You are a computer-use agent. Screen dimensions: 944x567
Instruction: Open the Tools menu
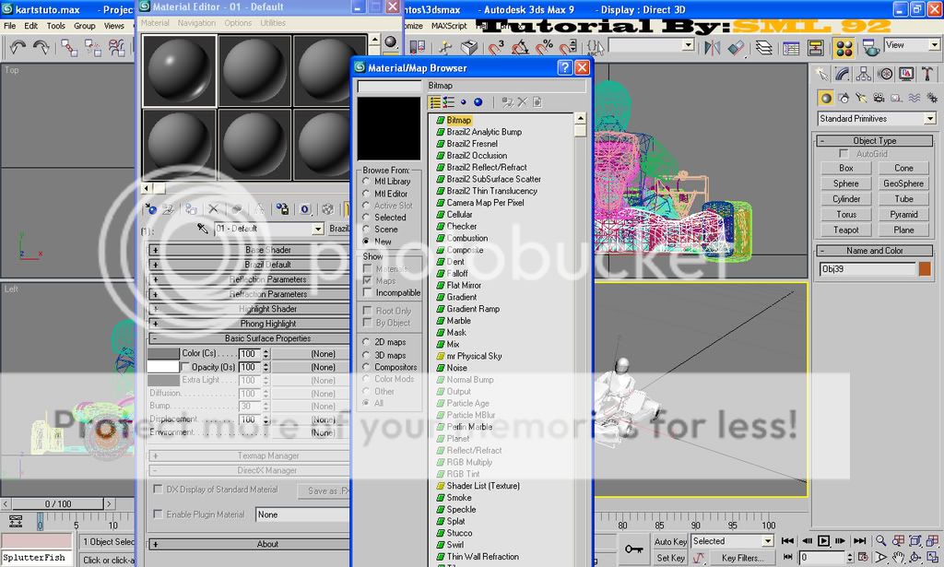click(55, 26)
